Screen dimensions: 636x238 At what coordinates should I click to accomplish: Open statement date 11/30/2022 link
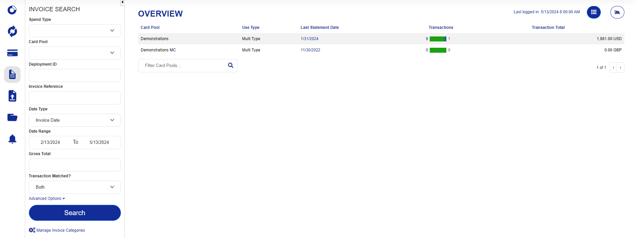click(x=311, y=50)
